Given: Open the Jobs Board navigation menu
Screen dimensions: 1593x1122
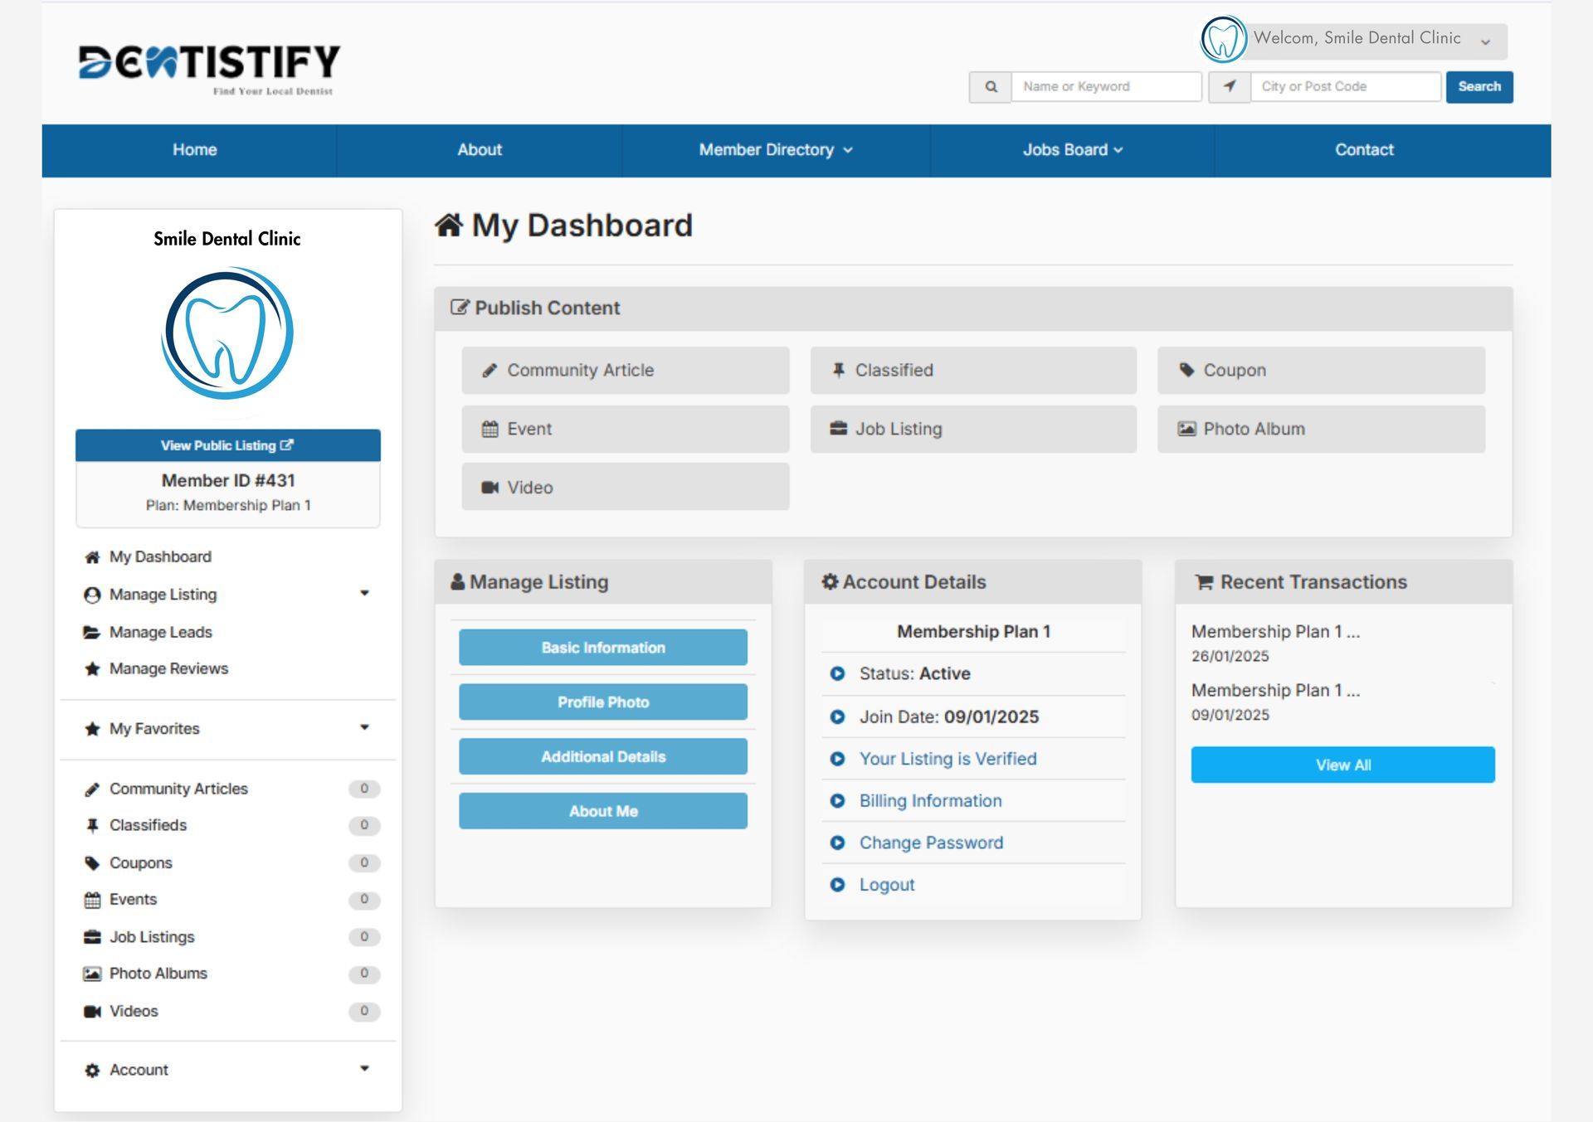Looking at the screenshot, I should tap(1072, 150).
